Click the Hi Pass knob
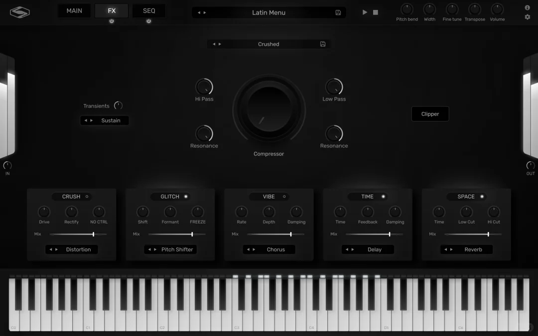Screen dimensions: 538x336 click(204, 87)
